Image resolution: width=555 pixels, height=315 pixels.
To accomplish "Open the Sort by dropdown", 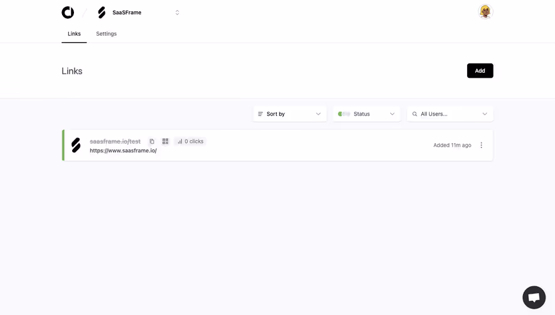I will [290, 114].
